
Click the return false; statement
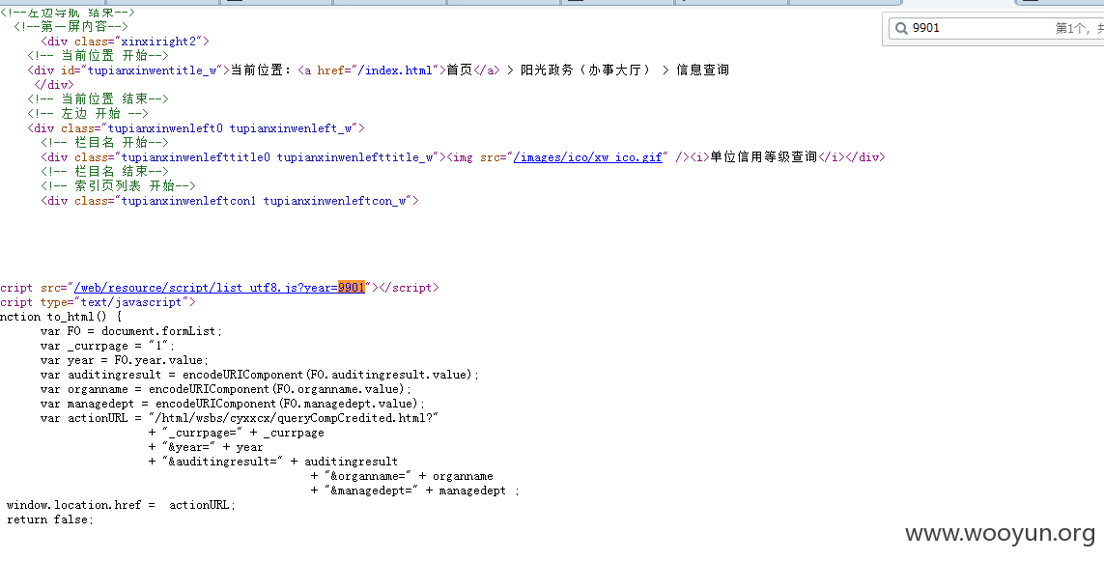click(x=50, y=519)
